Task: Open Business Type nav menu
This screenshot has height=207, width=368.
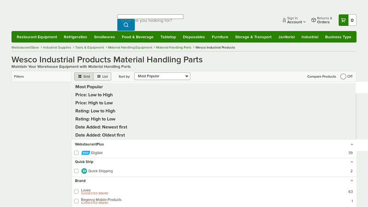Action: pyautogui.click(x=338, y=37)
